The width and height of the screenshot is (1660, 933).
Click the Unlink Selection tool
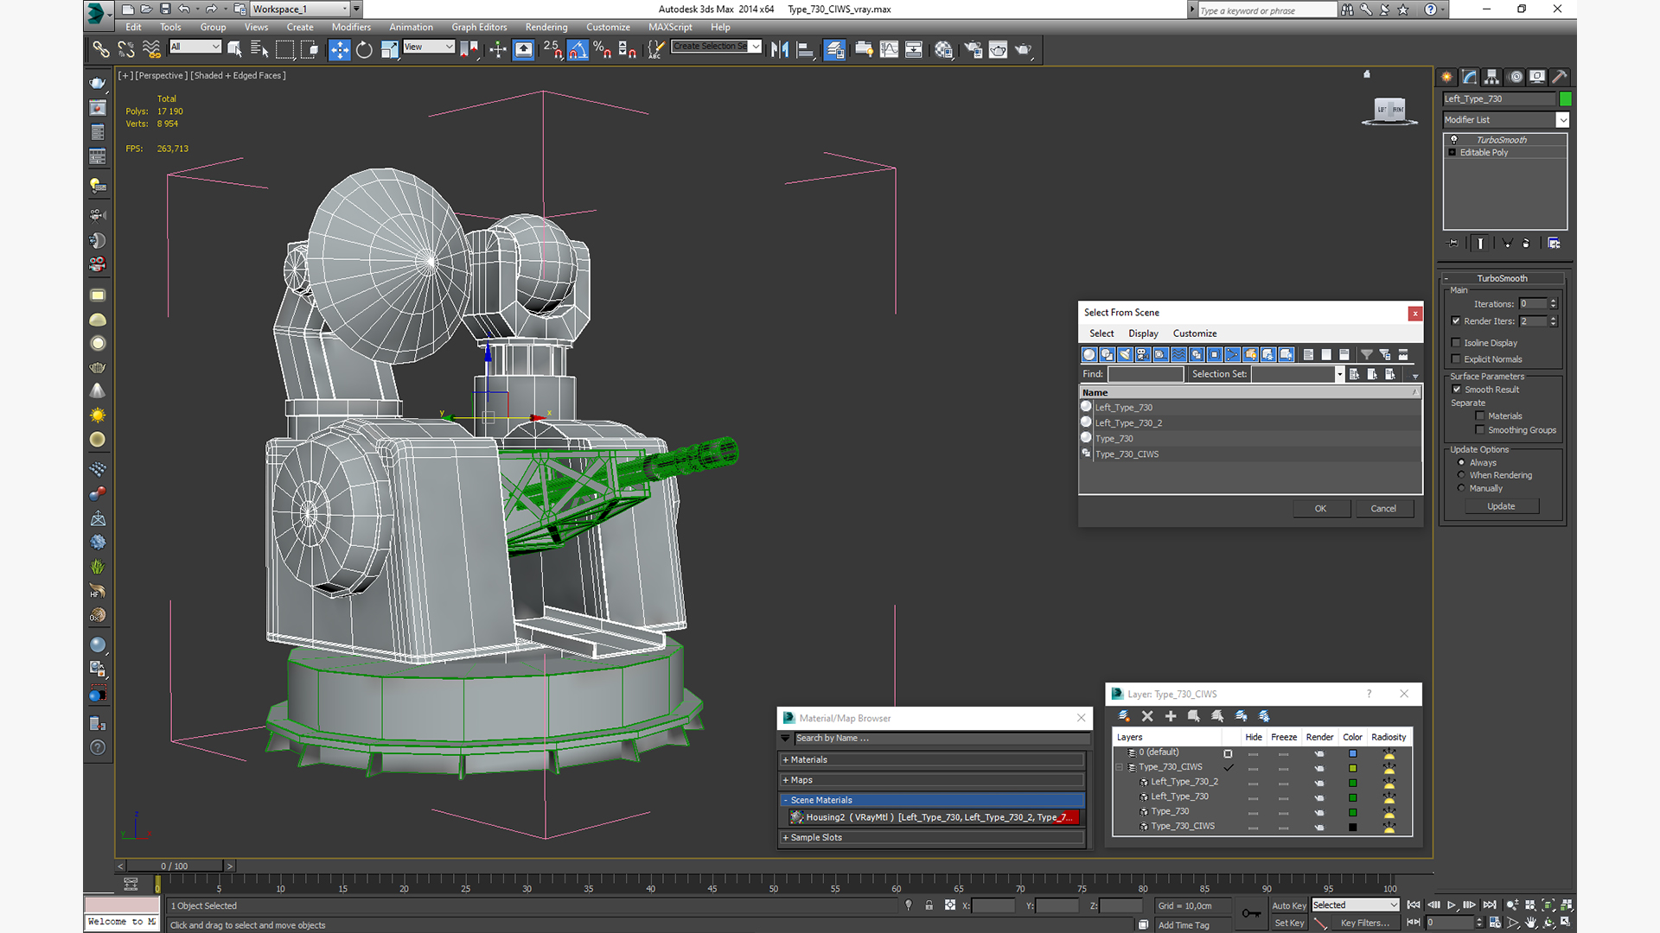pyautogui.click(x=126, y=49)
